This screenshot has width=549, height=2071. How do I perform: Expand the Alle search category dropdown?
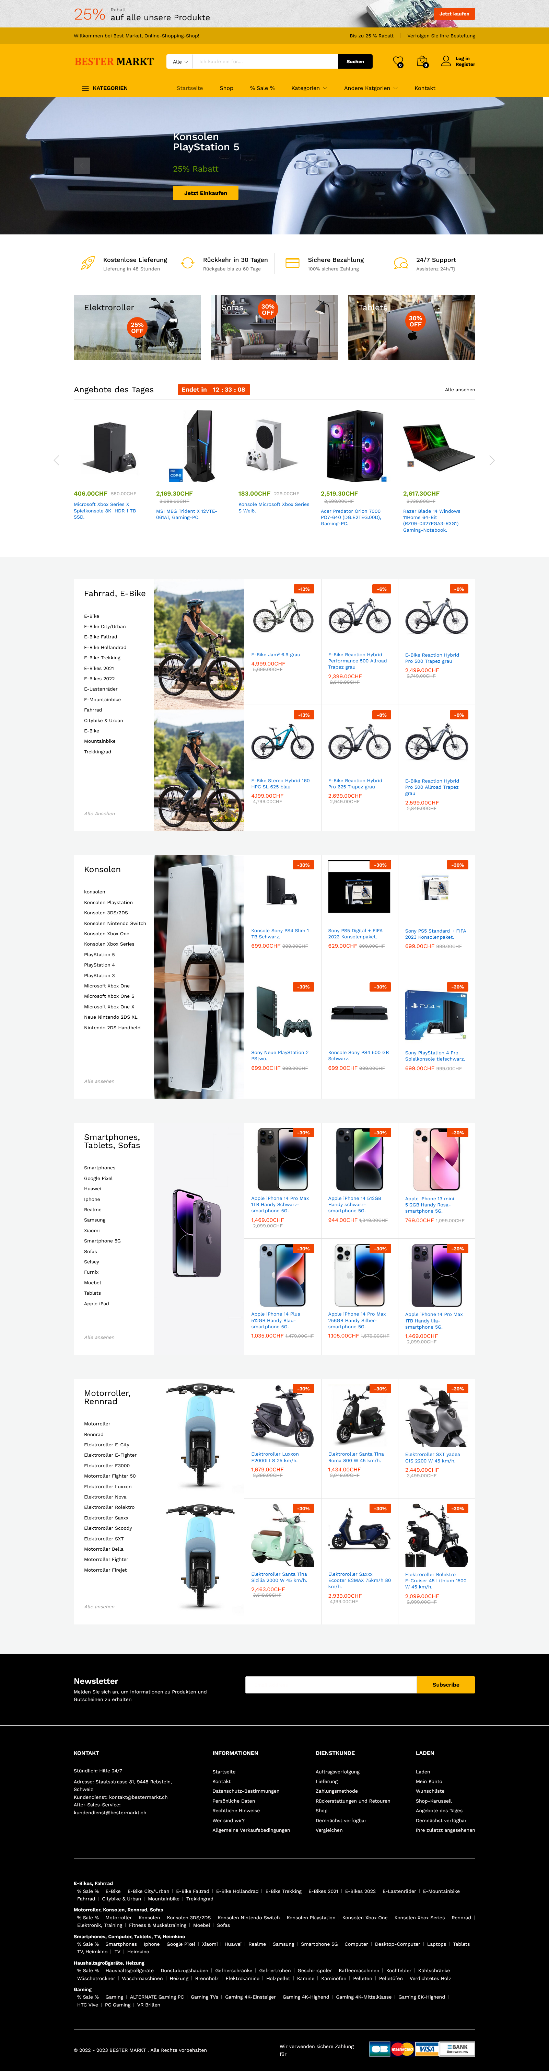coord(179,62)
